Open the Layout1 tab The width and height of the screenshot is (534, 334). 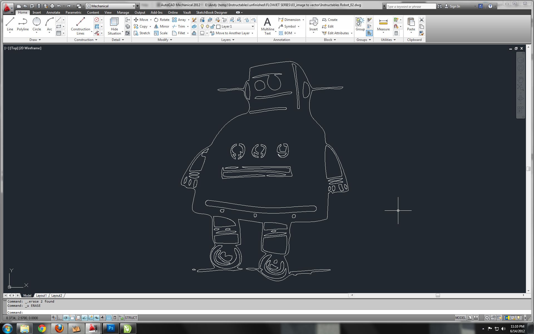[x=41, y=296]
